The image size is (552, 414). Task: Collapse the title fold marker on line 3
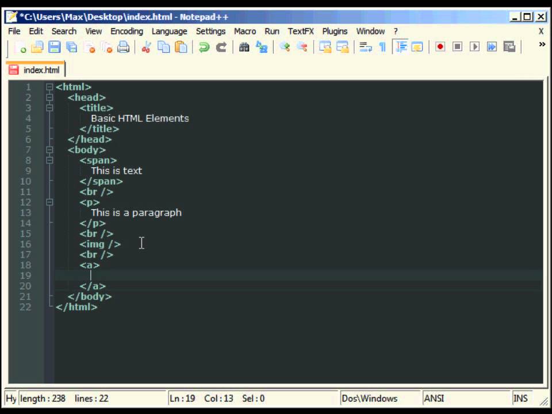(49, 108)
